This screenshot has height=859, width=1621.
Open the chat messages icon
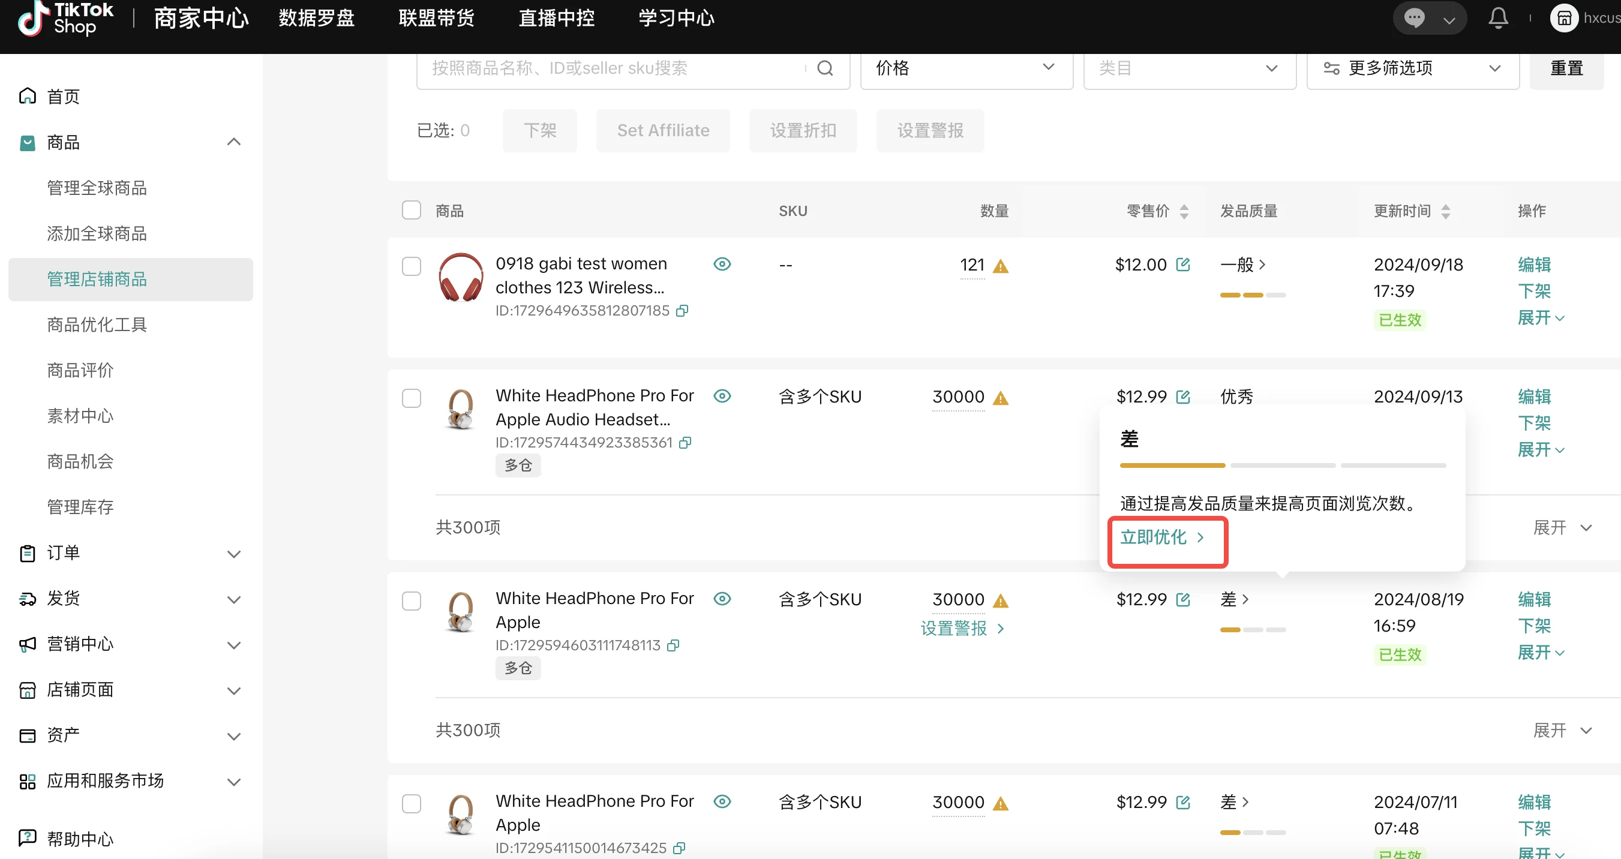click(x=1415, y=17)
